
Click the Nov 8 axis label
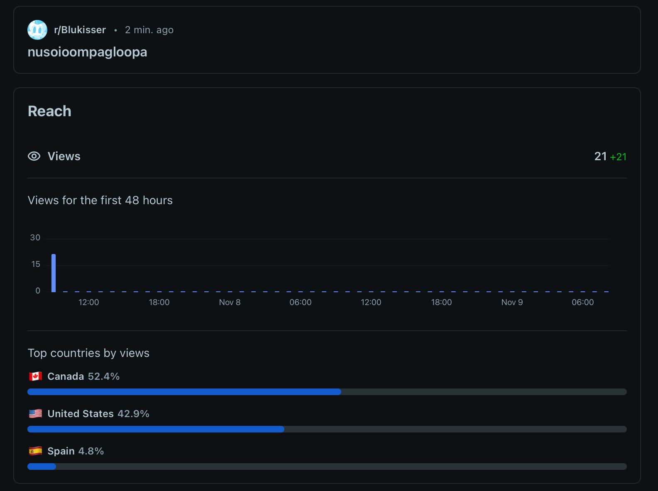[x=230, y=302]
